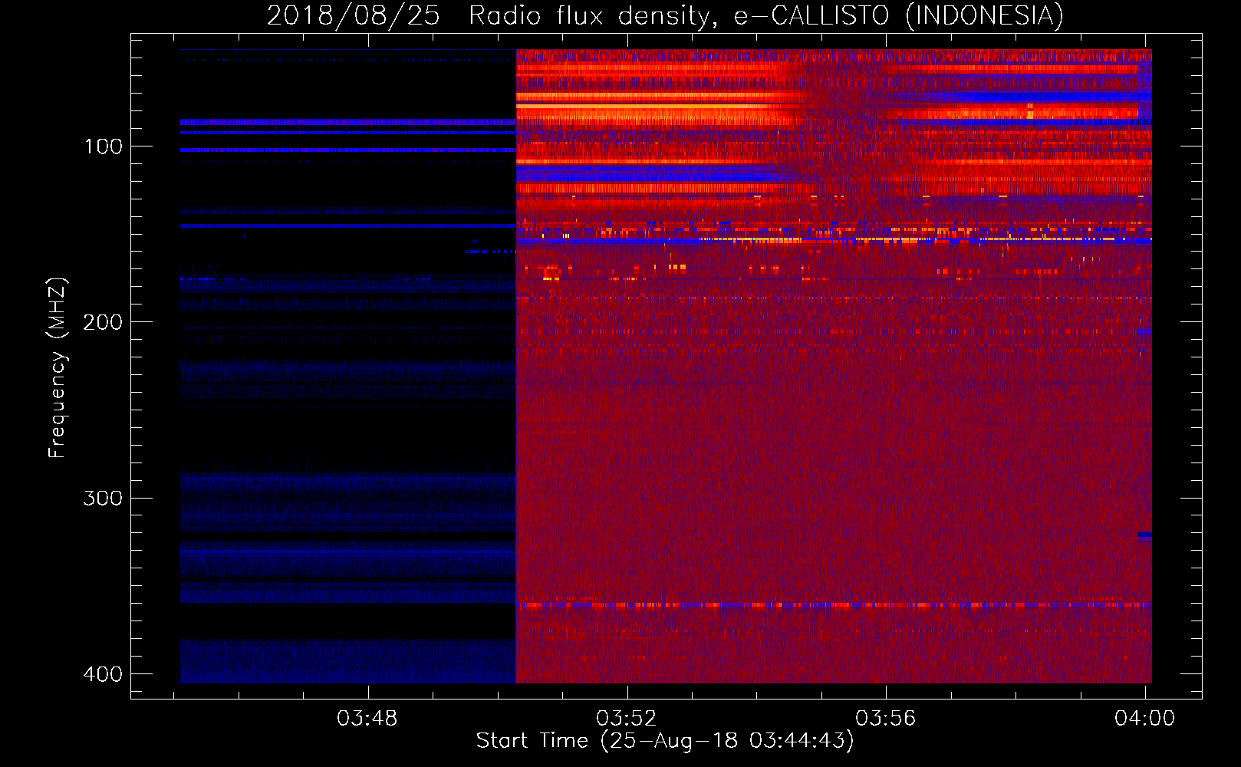The height and width of the screenshot is (767, 1241).
Task: Click the 03:56 time tick label
Action: coord(886,719)
